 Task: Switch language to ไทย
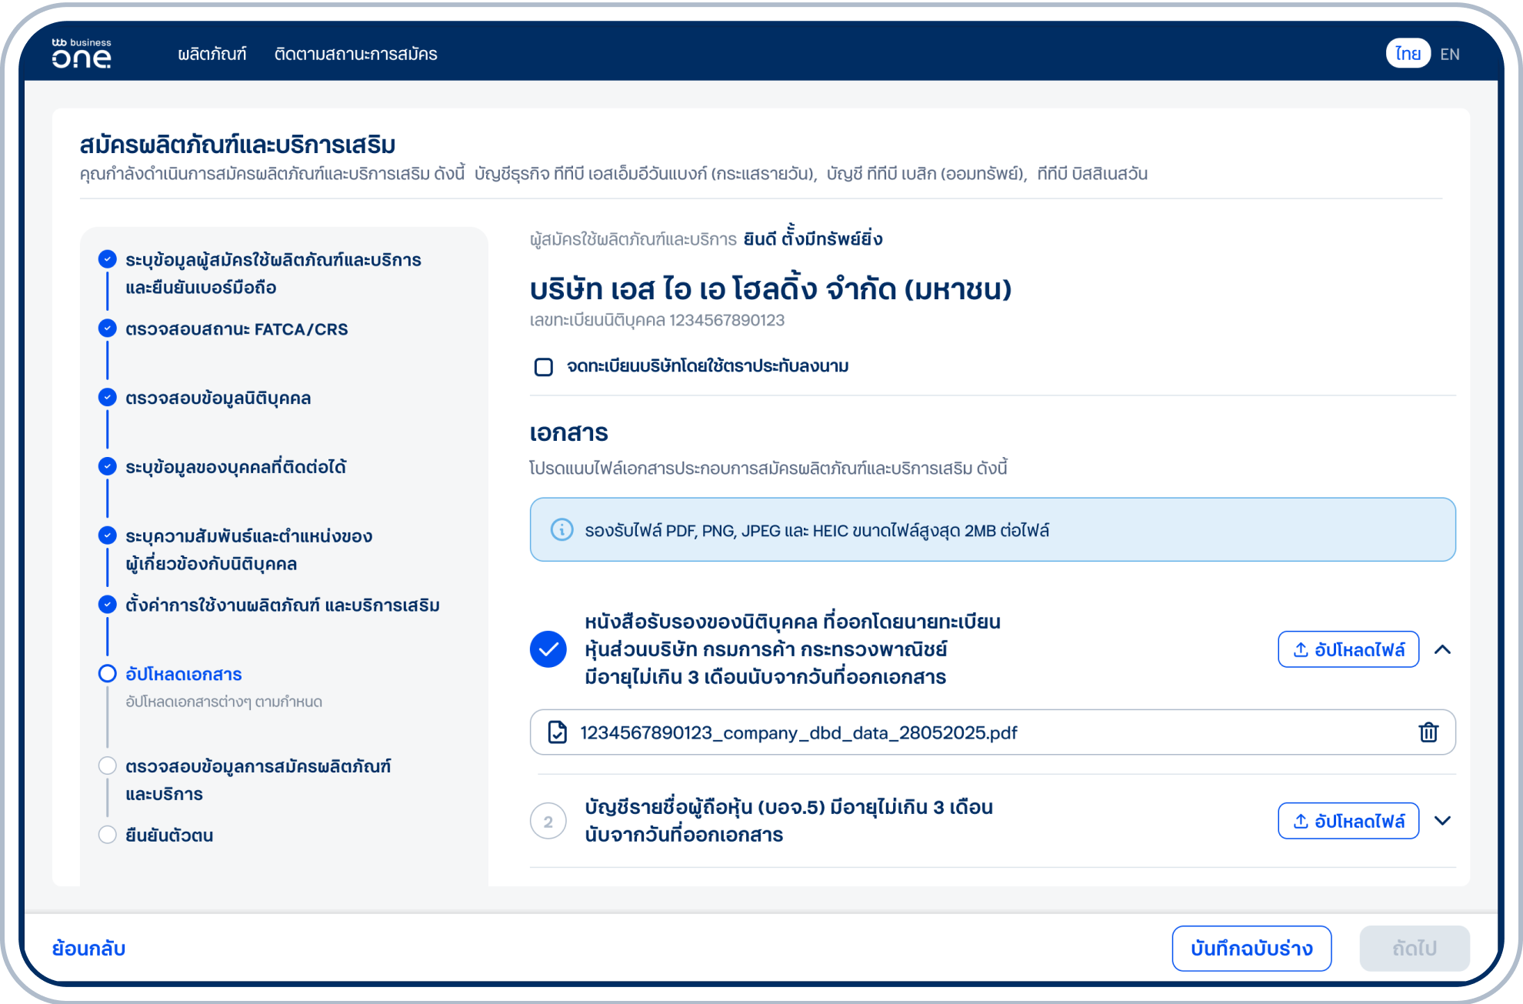(1408, 54)
